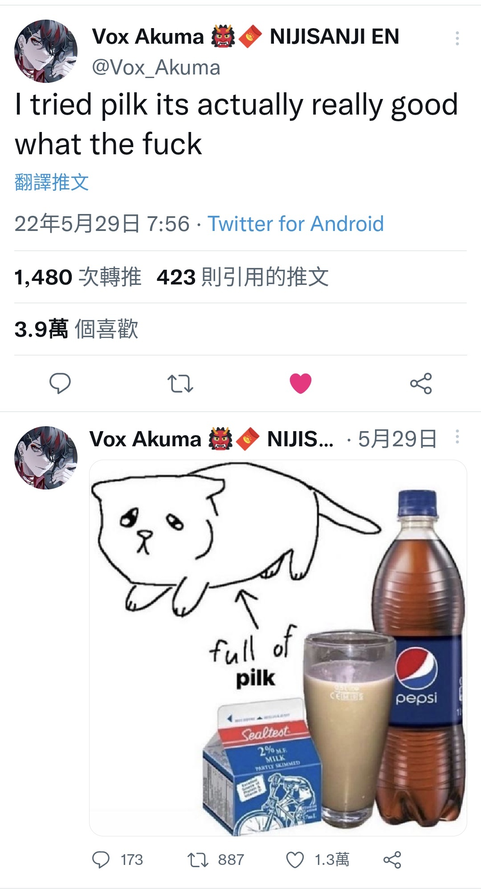Open Vox Akuma's top profile avatar

46,51
